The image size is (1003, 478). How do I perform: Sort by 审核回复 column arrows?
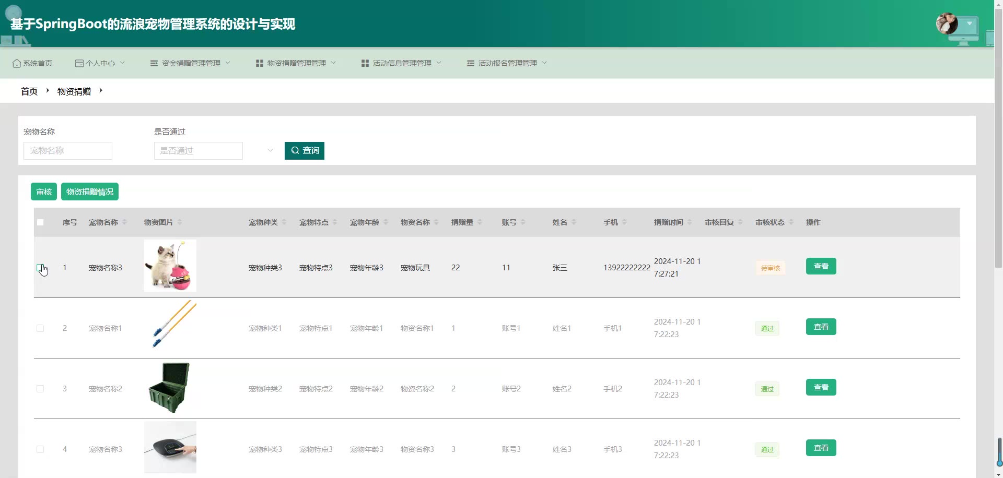[740, 222]
